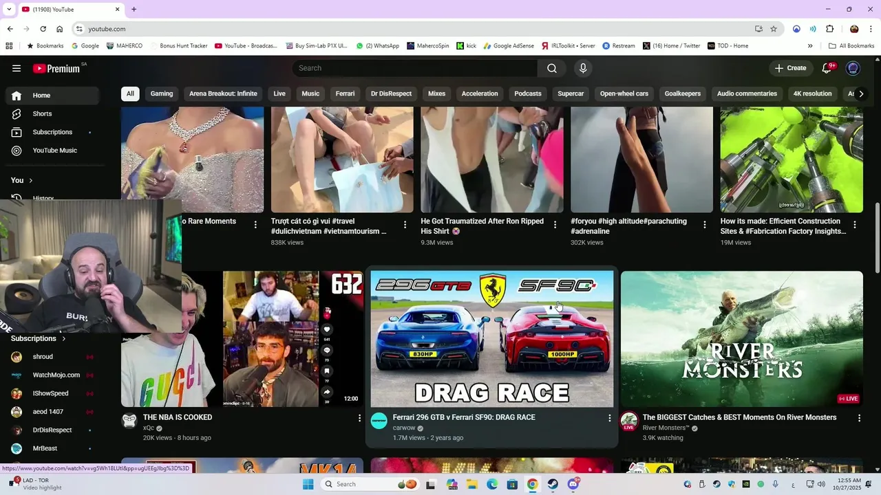Go to Home in the sidebar

click(x=52, y=96)
